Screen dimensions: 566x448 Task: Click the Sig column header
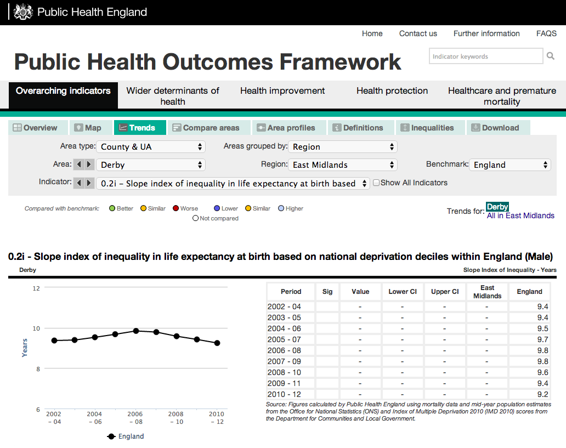point(327,292)
